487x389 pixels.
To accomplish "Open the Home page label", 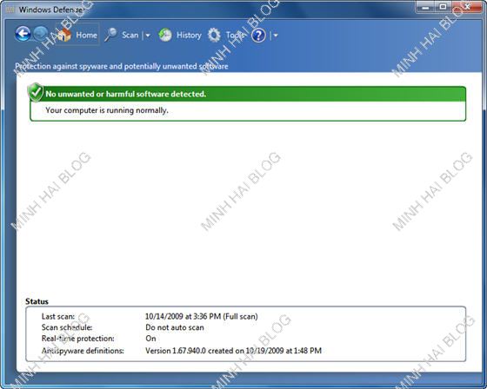I will (x=86, y=35).
